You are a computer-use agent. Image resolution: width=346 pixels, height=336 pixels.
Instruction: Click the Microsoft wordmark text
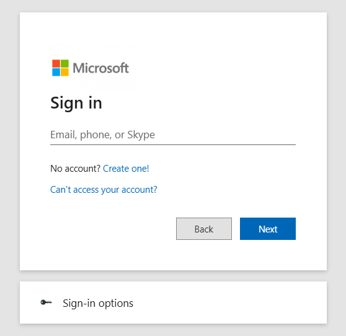coord(100,68)
